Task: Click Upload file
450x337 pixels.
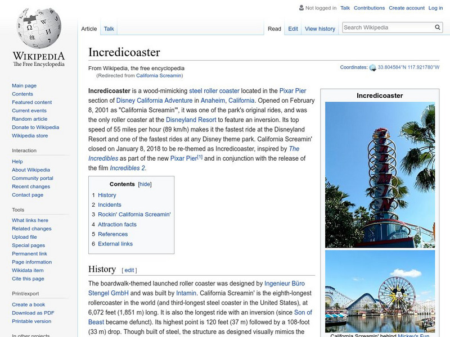Action: coord(24,237)
